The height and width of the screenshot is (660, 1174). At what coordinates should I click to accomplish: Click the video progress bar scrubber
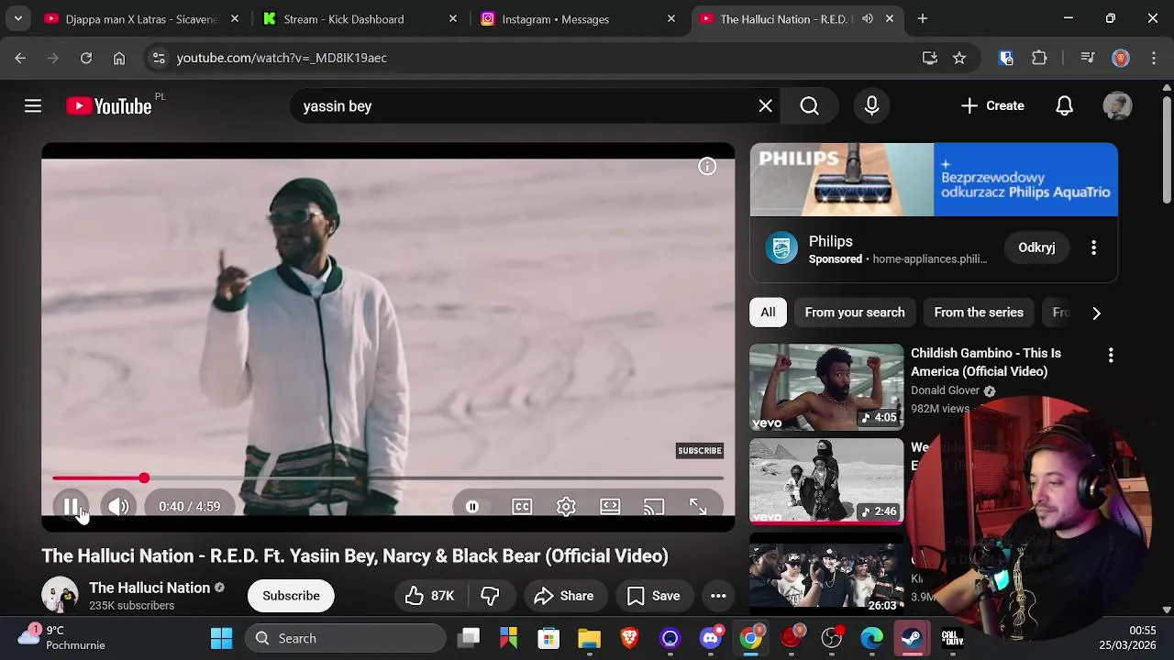144,478
